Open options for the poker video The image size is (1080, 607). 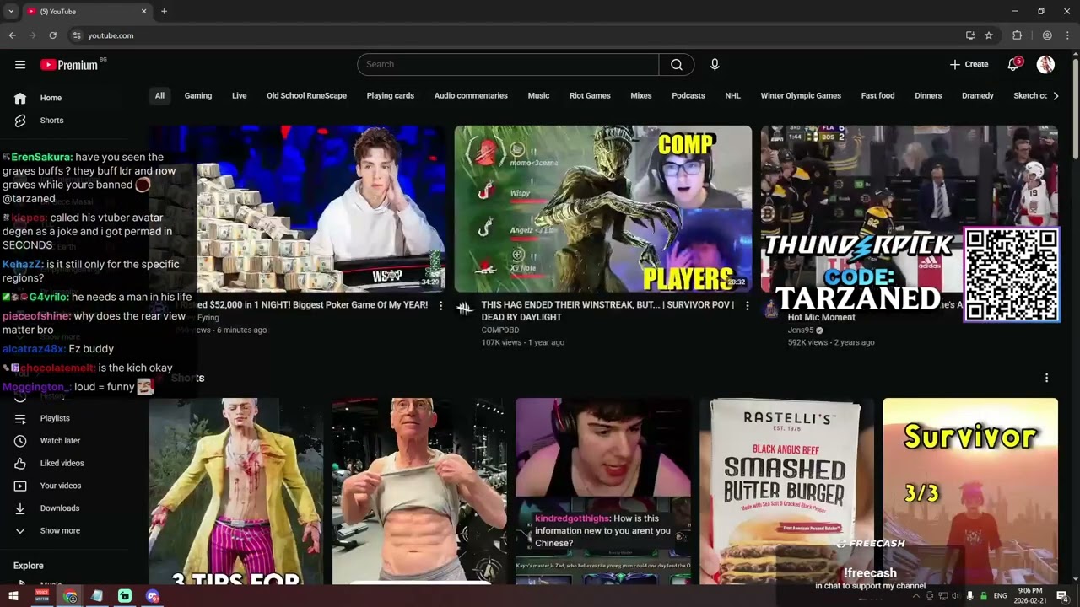click(x=440, y=306)
